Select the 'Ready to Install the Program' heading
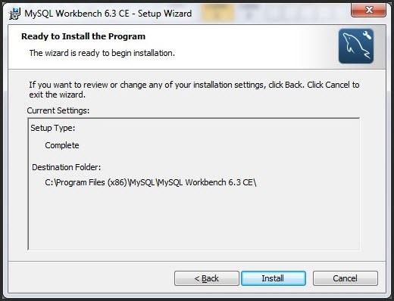 (x=83, y=36)
